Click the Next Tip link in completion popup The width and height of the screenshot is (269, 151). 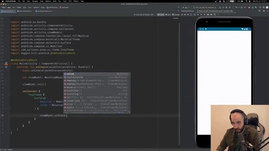tap(121, 112)
